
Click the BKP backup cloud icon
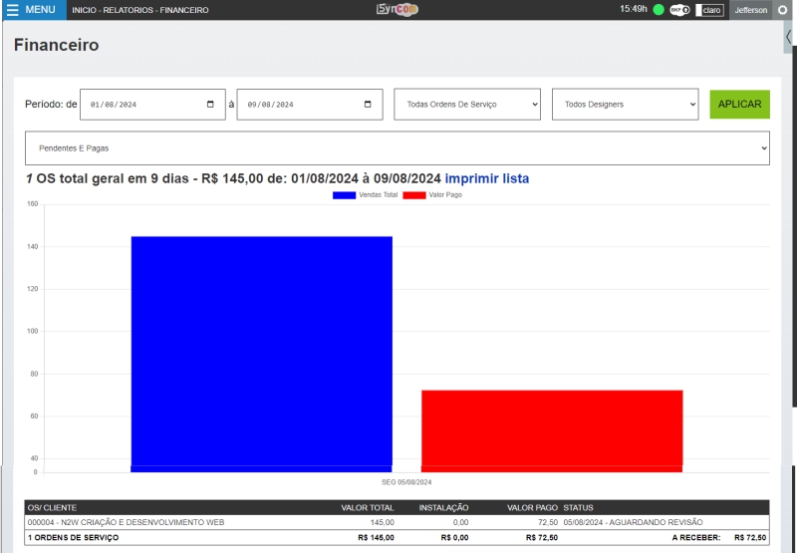click(679, 10)
